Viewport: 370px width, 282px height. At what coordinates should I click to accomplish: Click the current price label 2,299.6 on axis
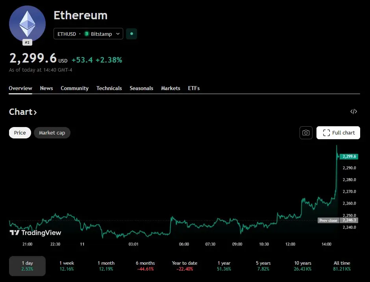click(x=349, y=157)
